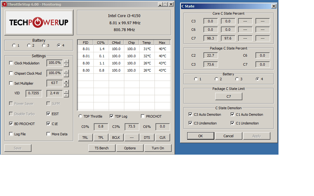The width and height of the screenshot is (314, 196).
Task: Toggle the C3 Undemotion checkbox
Action: pyautogui.click(x=190, y=123)
